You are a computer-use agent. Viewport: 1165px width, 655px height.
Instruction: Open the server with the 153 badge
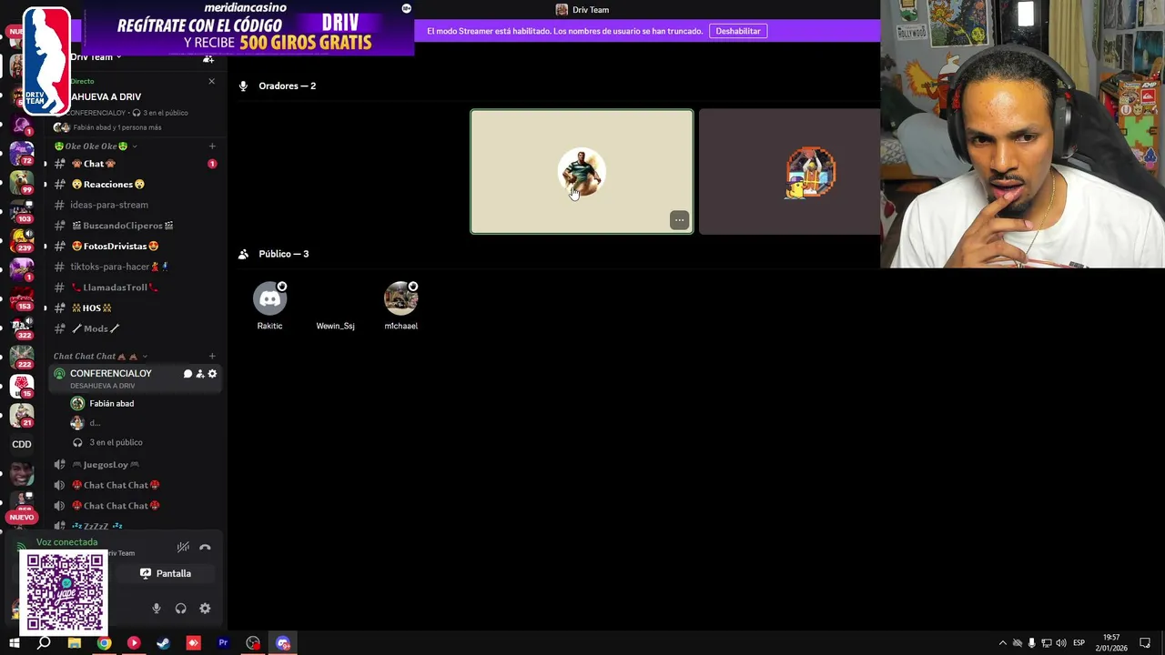[21, 298]
